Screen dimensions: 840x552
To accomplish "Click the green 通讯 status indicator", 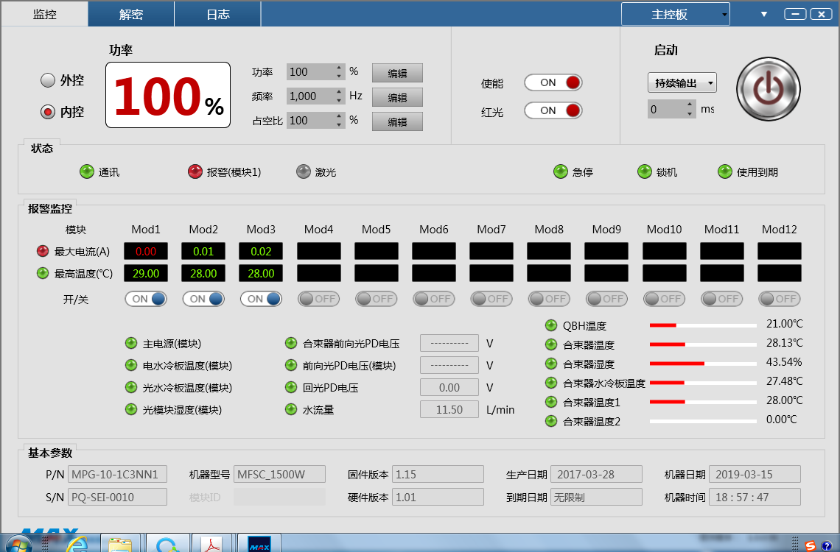I will [x=87, y=172].
